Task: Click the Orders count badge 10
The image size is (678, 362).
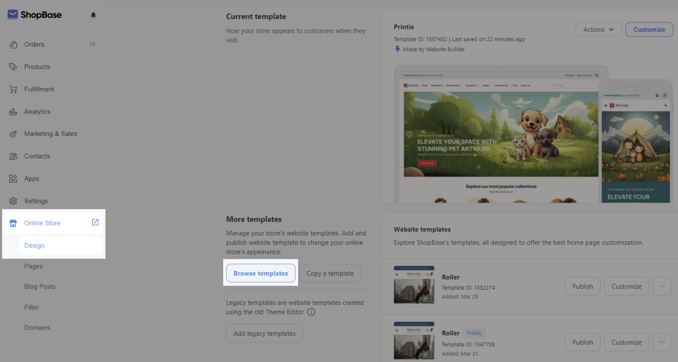Action: 92,44
